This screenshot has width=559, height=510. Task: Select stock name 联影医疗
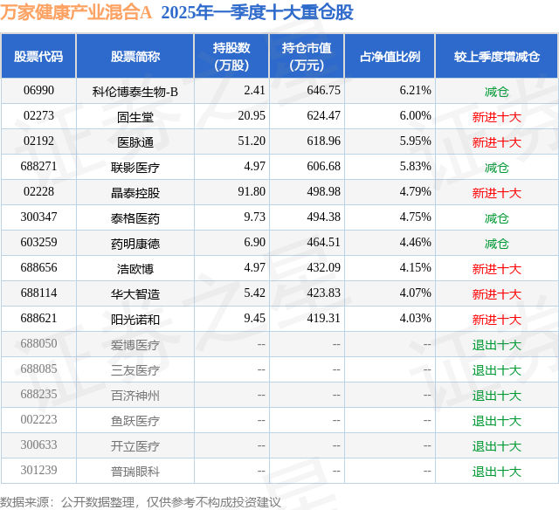pos(135,168)
